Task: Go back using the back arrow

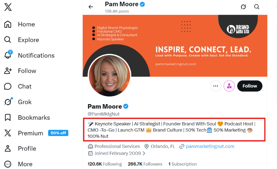Action: [x=91, y=7]
